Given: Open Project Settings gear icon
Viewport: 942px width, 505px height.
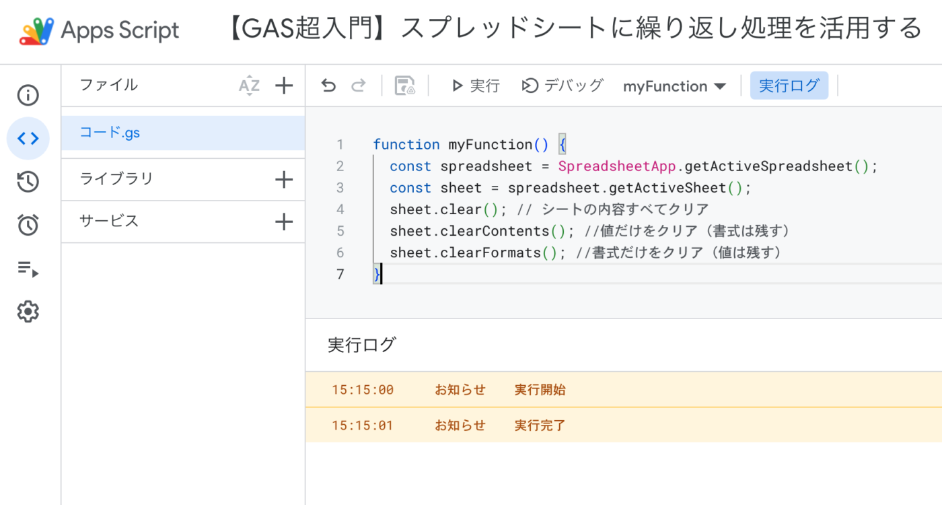Looking at the screenshot, I should 28,312.
